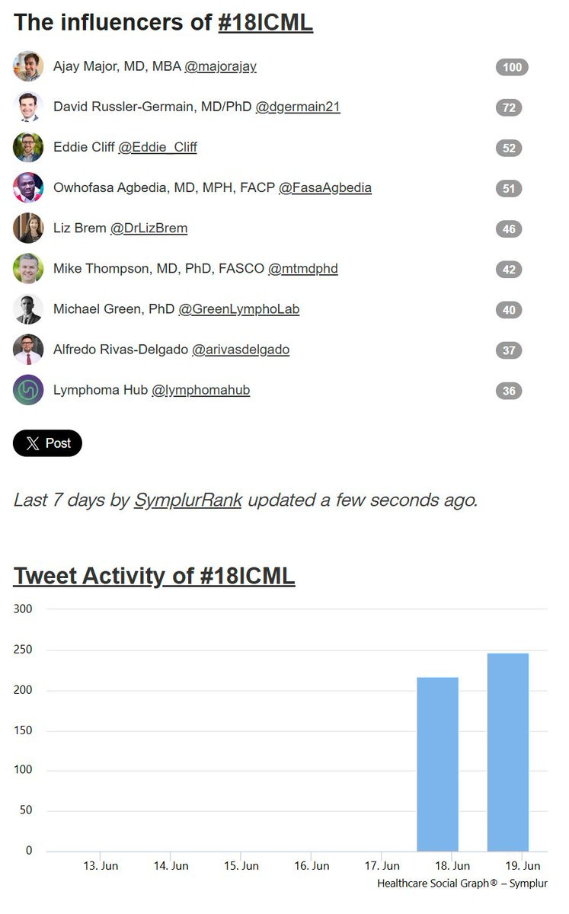
Task: Open the @dgermain21 handle link
Action: coord(298,107)
